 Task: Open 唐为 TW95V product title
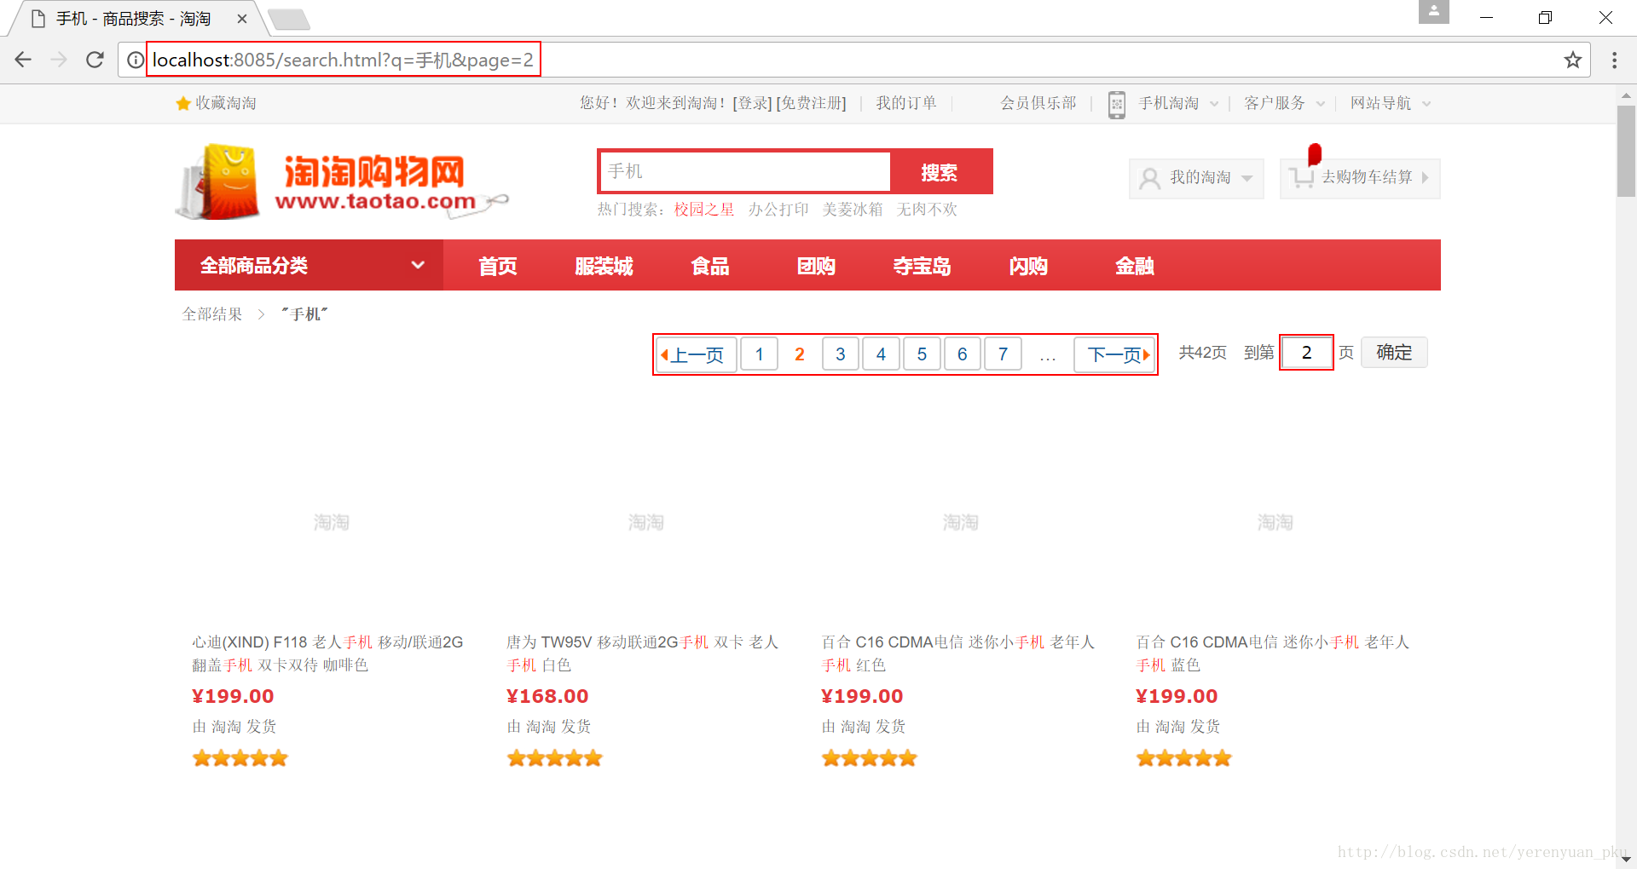coord(642,653)
